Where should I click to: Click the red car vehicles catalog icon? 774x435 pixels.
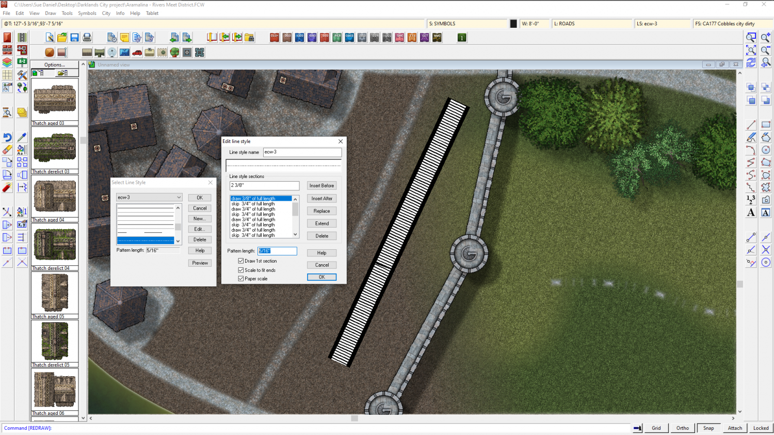tap(137, 52)
